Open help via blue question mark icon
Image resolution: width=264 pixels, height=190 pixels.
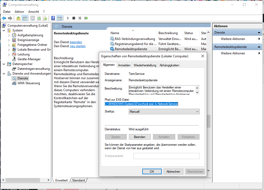53,18
